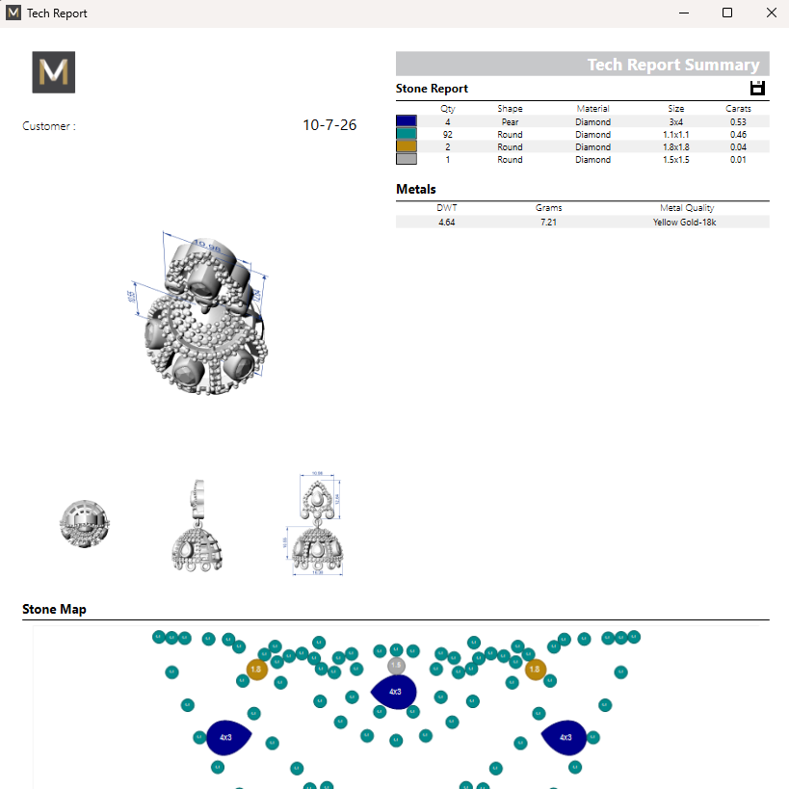Maximize the Tech Report window
This screenshot has height=789, width=789.
click(727, 13)
